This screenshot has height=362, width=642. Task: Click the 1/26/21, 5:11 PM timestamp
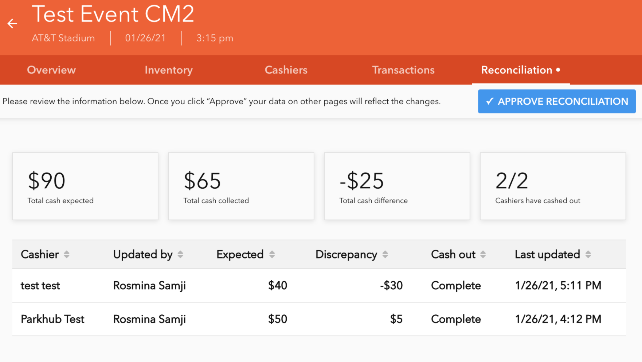tap(558, 286)
